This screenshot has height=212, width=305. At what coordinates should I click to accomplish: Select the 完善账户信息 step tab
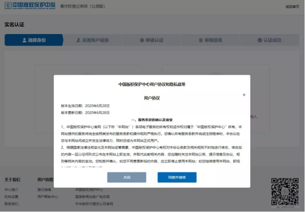click(92, 40)
